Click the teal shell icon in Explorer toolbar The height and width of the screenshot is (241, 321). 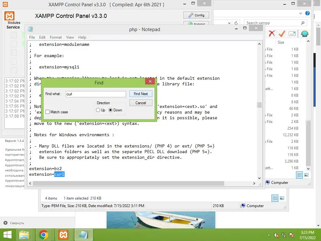(x=304, y=33)
